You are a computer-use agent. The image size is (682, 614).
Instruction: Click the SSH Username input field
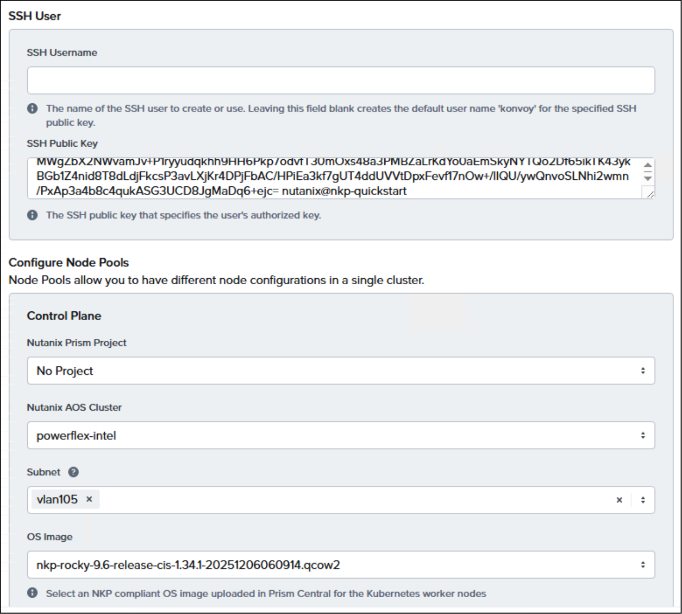point(341,80)
